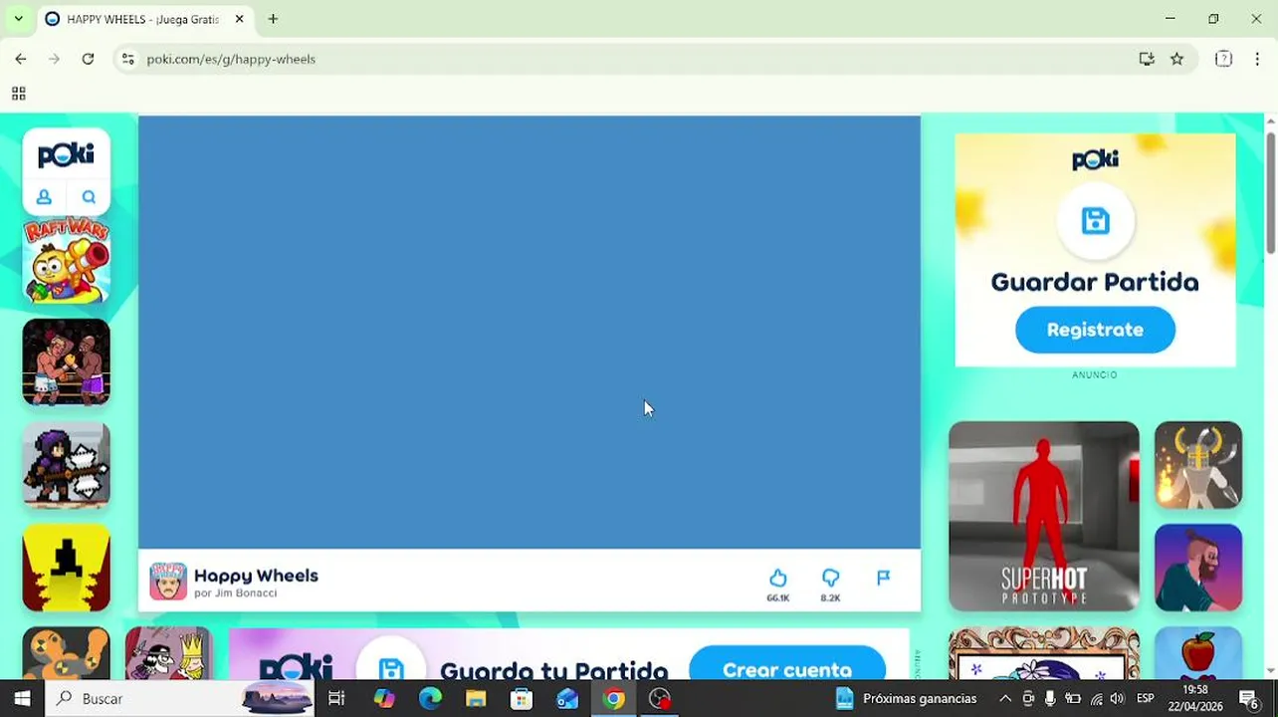Viewport: 1278px width, 717px height.
Task: Open the recording app taskbar icon
Action: (660, 698)
